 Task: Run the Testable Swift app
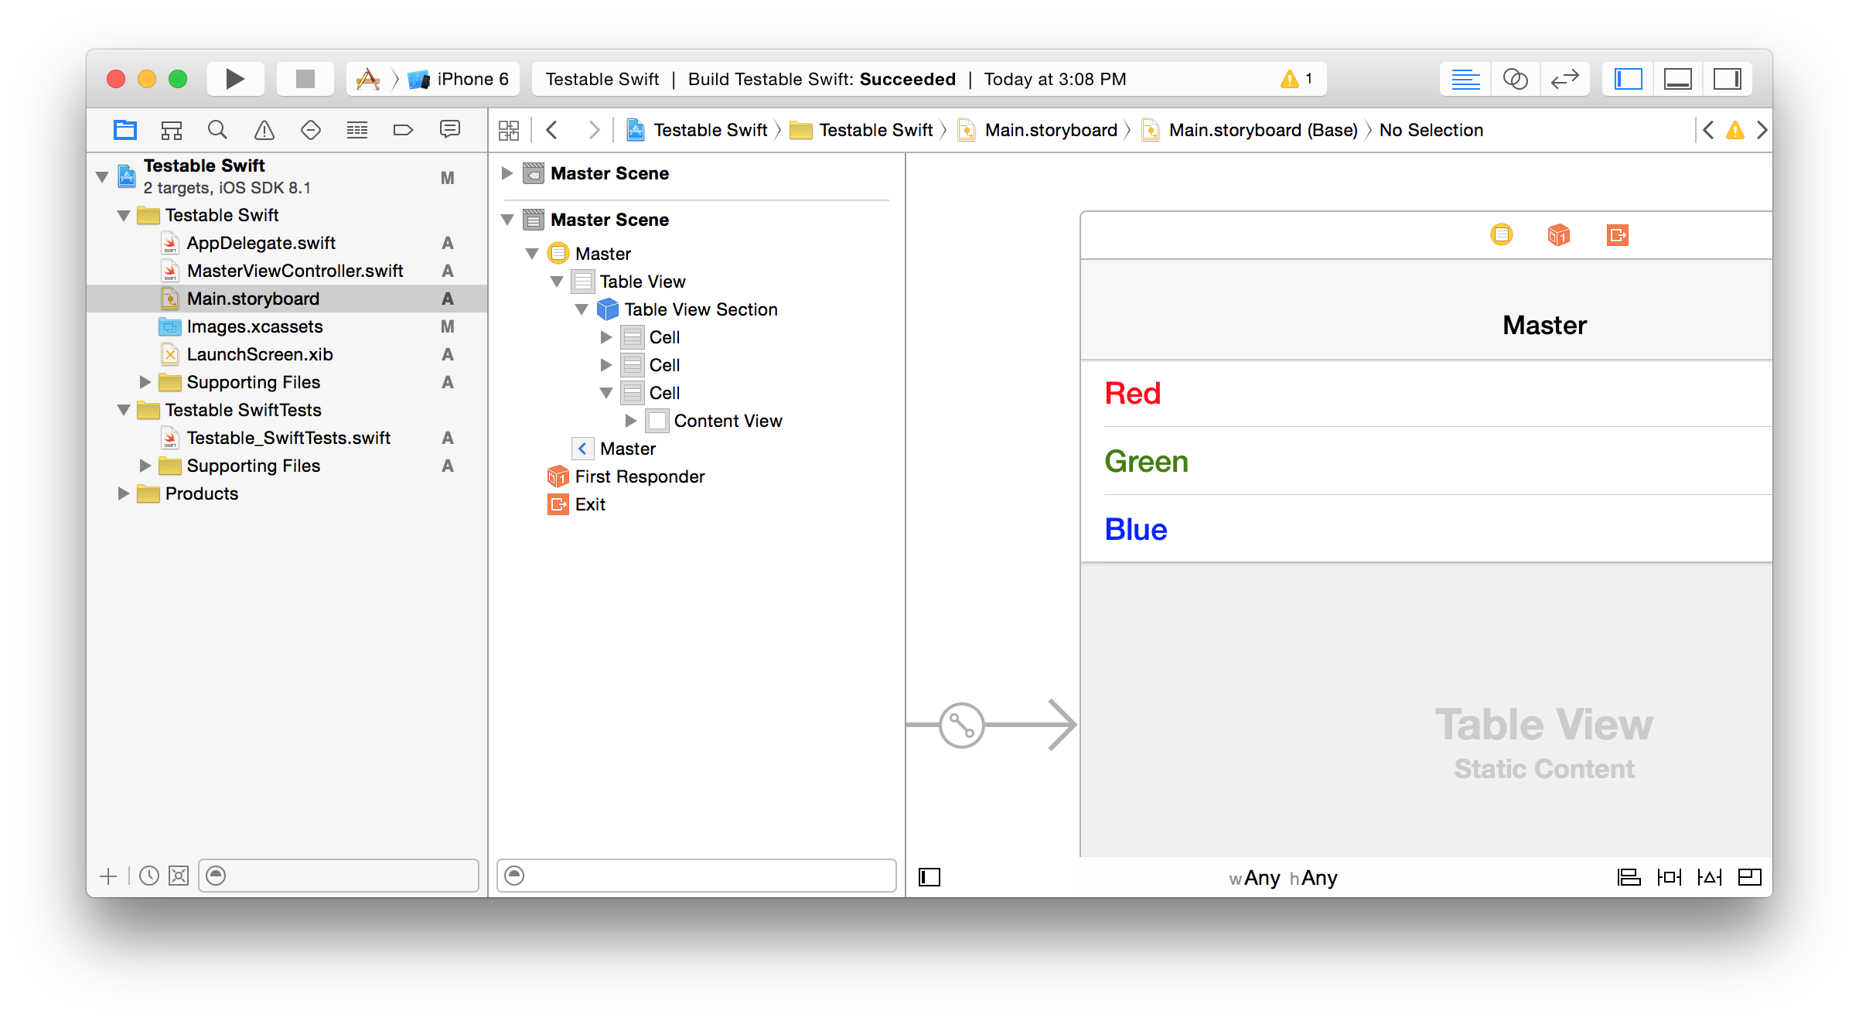pyautogui.click(x=235, y=78)
